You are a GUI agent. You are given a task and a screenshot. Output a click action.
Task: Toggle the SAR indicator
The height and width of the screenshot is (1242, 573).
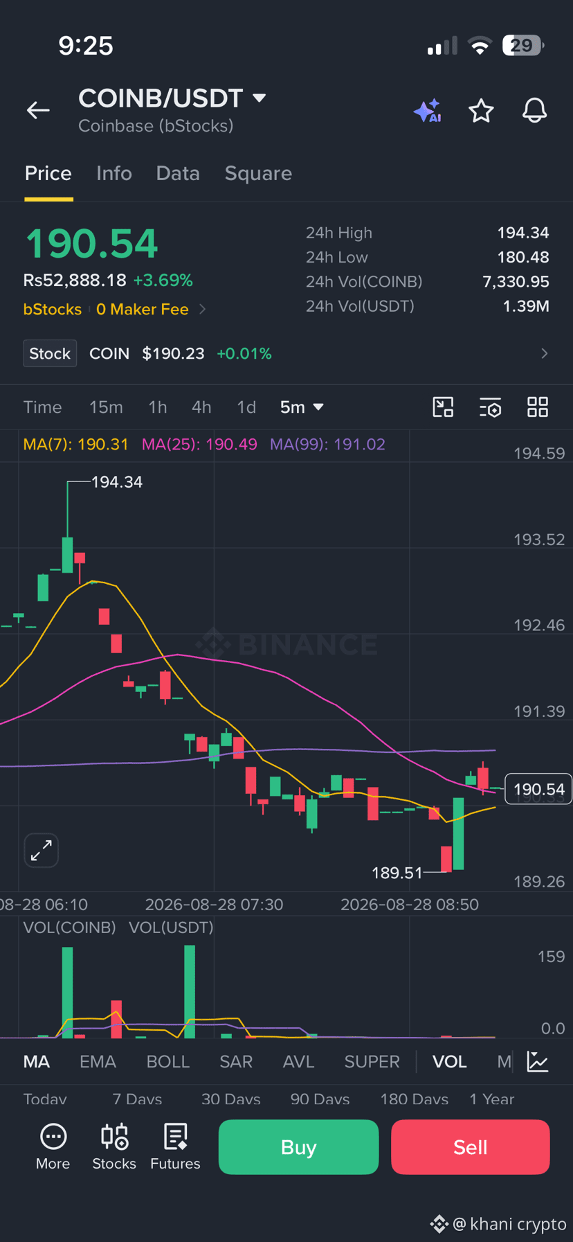(x=236, y=1061)
